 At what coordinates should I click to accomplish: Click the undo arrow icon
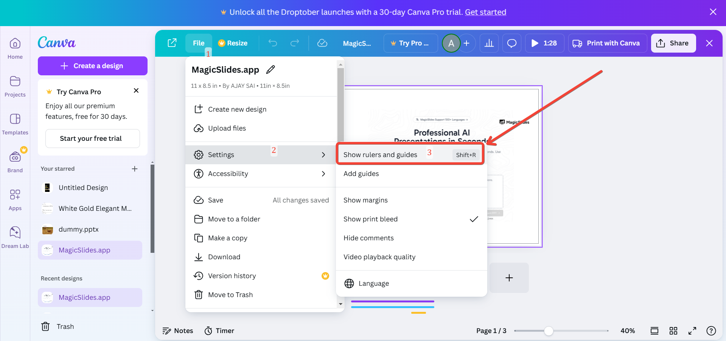273,43
